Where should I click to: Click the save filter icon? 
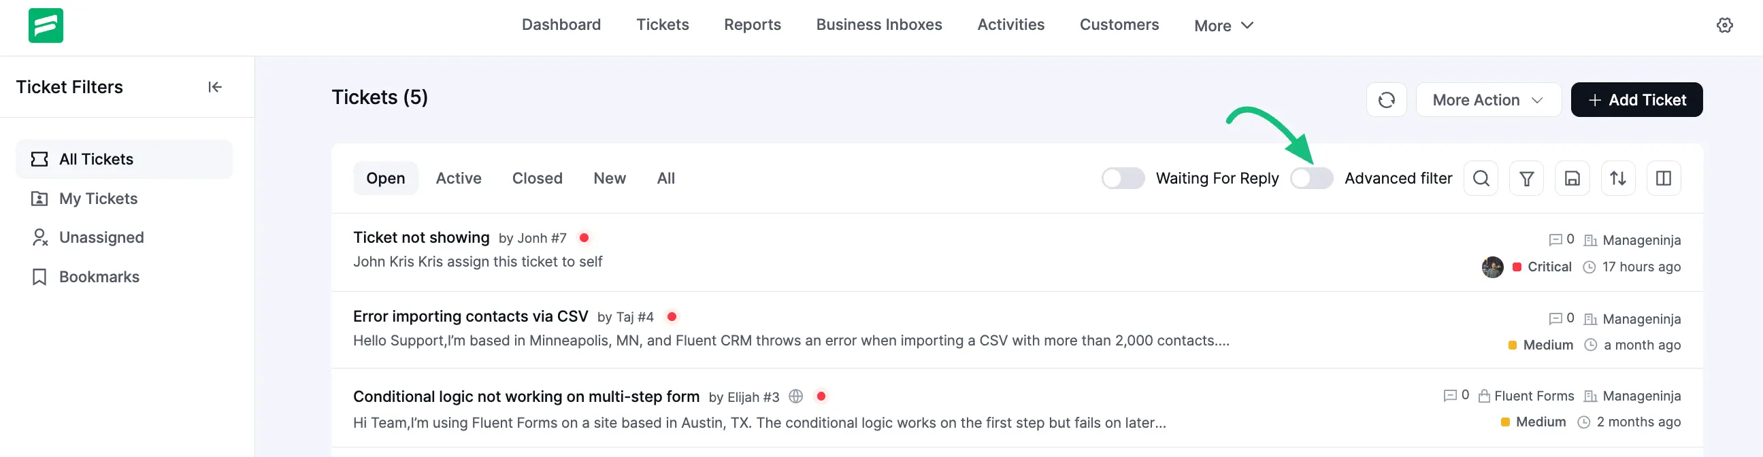pyautogui.click(x=1572, y=179)
